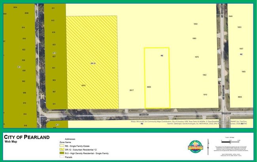Viewport: 257px width, 162px height.
Task: Click the Web Map subtitle text
Action: [11, 141]
